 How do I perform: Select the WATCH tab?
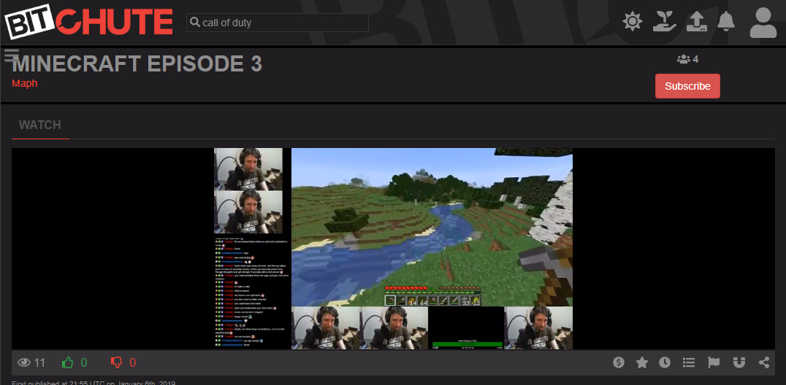[x=40, y=125]
